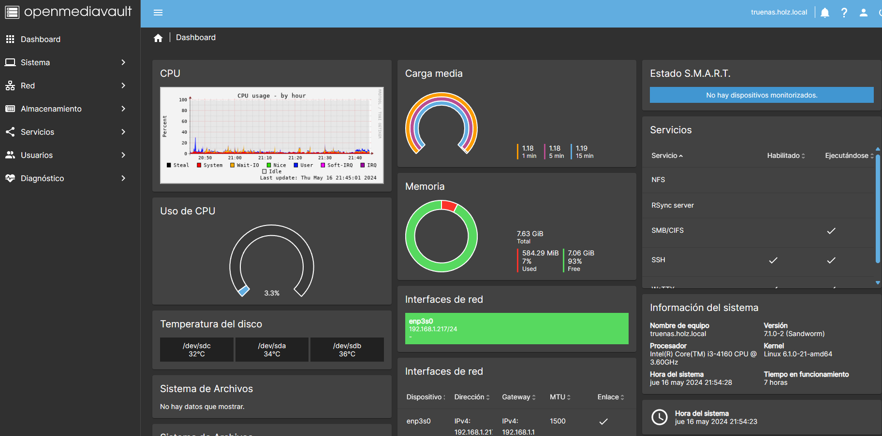Click the Servicios share icon

tap(10, 132)
